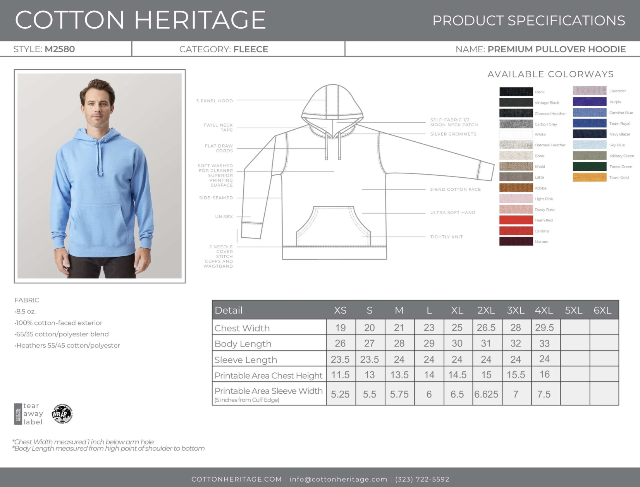This screenshot has width=640, height=487.
Task: Click the CATEGORY: FLEECE field
Action: click(x=224, y=49)
